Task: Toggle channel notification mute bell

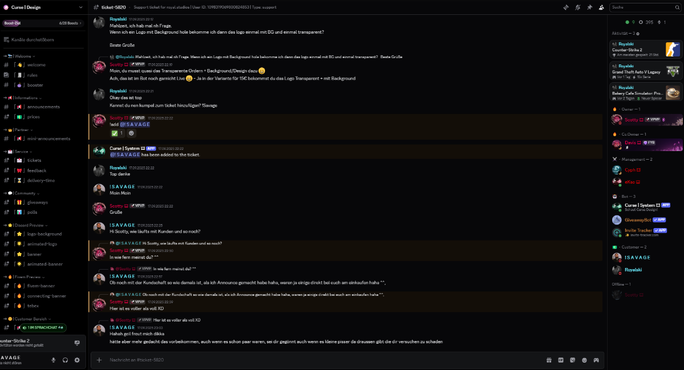Action: coord(578,7)
